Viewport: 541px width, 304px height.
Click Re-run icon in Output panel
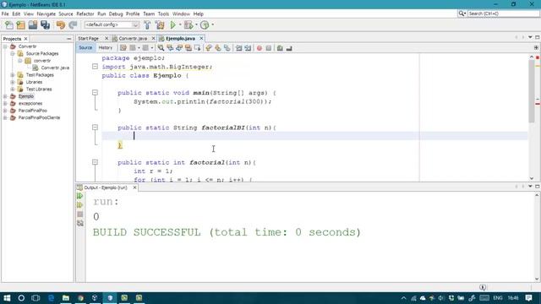point(80,196)
